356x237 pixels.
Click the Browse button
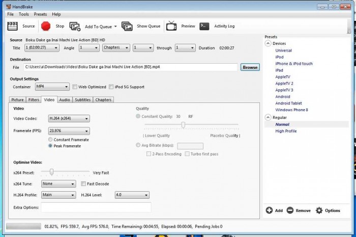coord(250,67)
